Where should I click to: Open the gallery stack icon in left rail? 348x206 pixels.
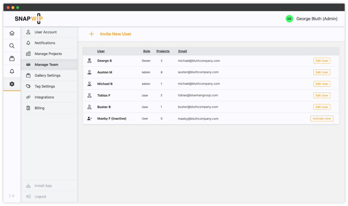12,58
